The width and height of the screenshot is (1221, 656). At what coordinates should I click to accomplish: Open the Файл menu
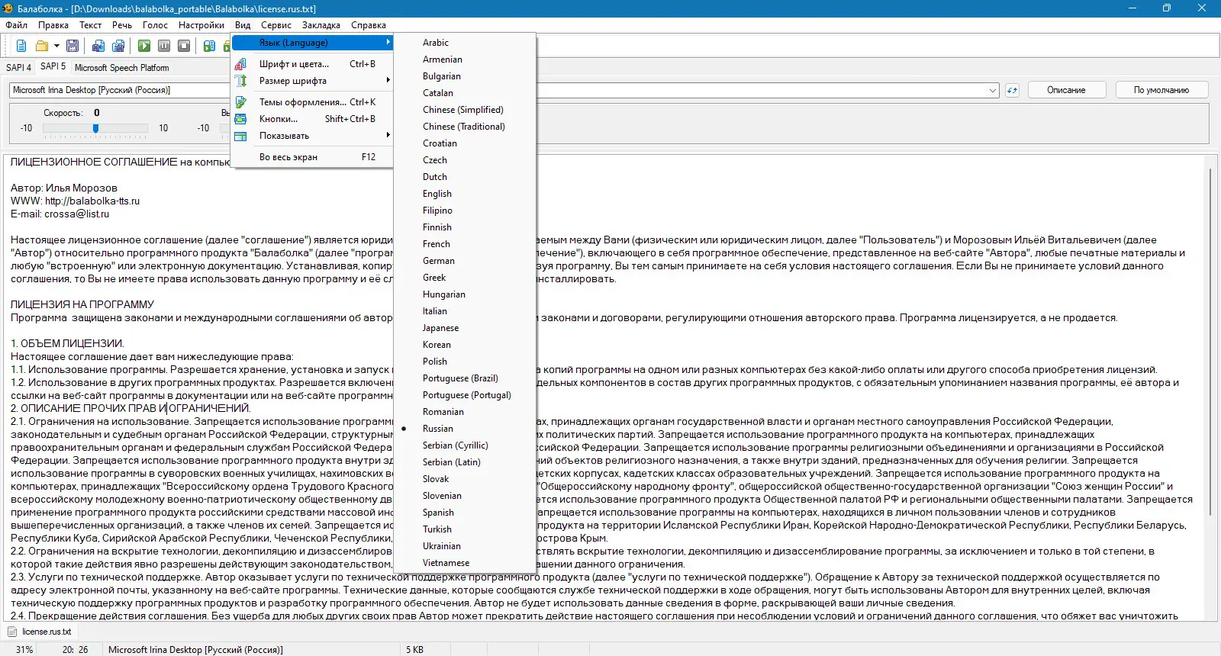[17, 25]
